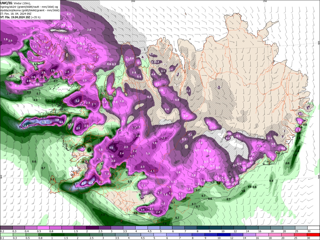Select the '5.2' value in the southwest blue patch
Viewport: 320px width, 240px height.
(x=84, y=183)
